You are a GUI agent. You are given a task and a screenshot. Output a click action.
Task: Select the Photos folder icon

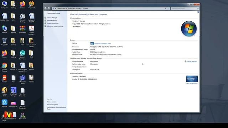pos(31,66)
